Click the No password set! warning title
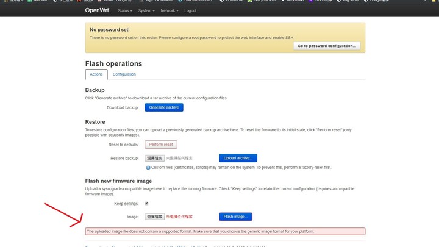The height and width of the screenshot is (247, 439). coord(110,30)
